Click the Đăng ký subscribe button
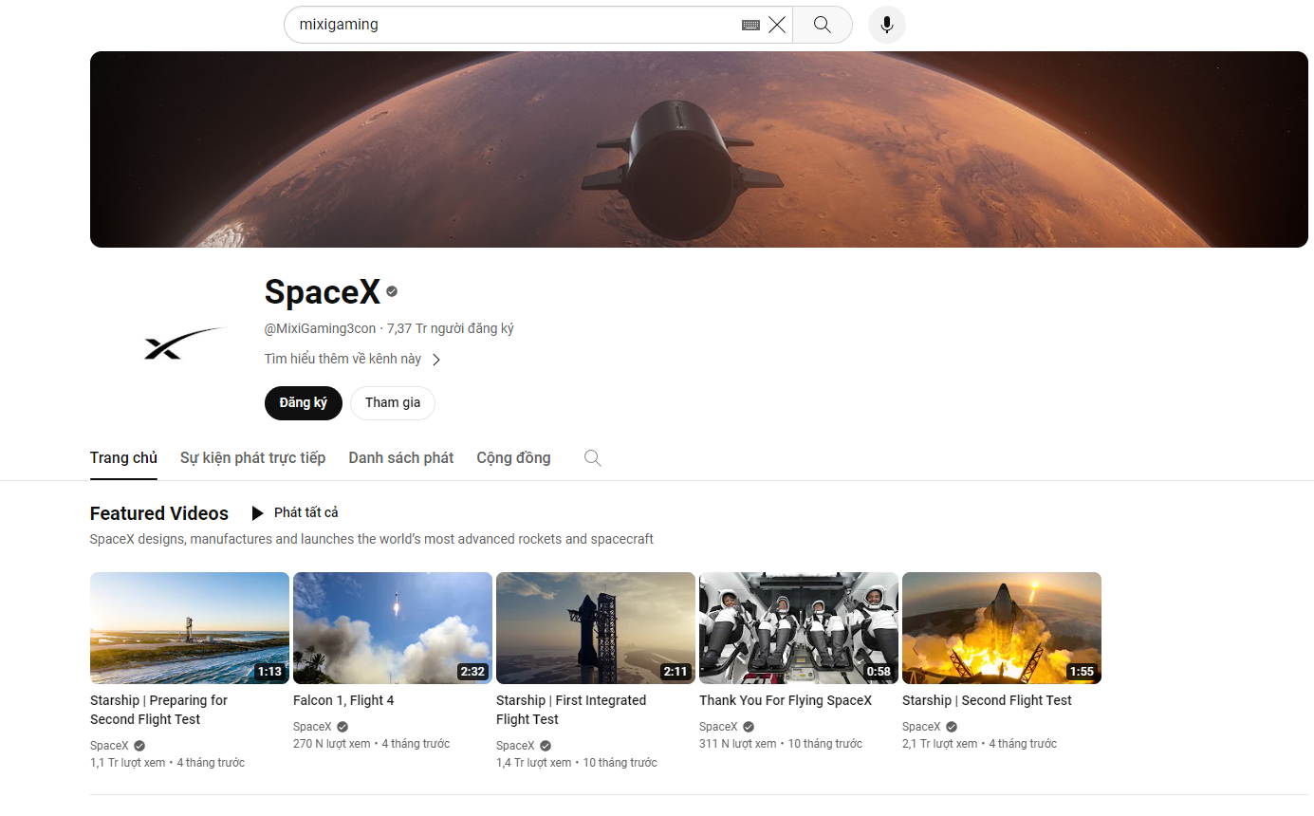The image size is (1314, 816). pos(303,402)
